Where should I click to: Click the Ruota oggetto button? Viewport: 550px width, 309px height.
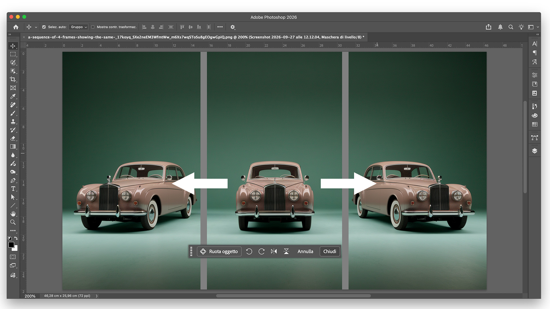[x=219, y=251]
